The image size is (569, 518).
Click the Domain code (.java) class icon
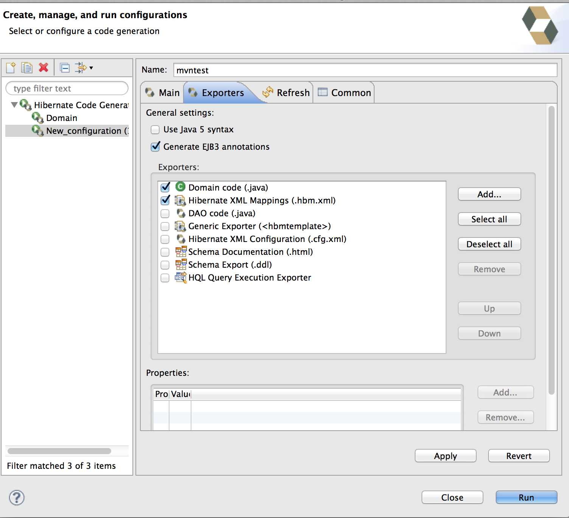pyautogui.click(x=180, y=187)
